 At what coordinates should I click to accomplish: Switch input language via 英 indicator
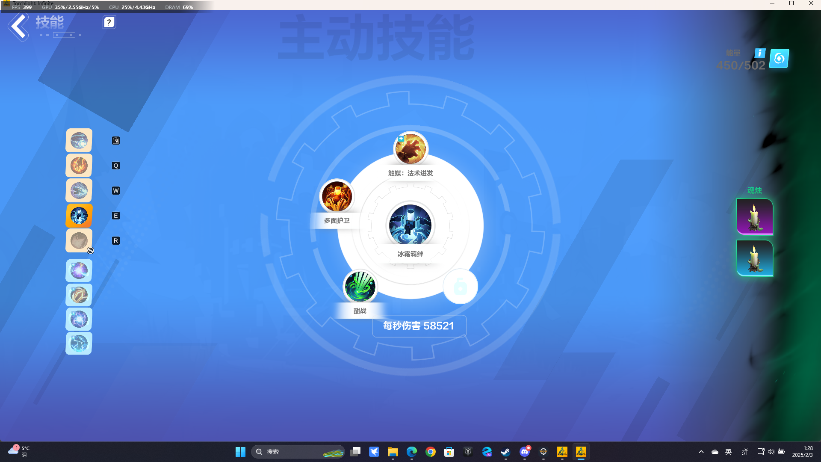click(x=729, y=452)
